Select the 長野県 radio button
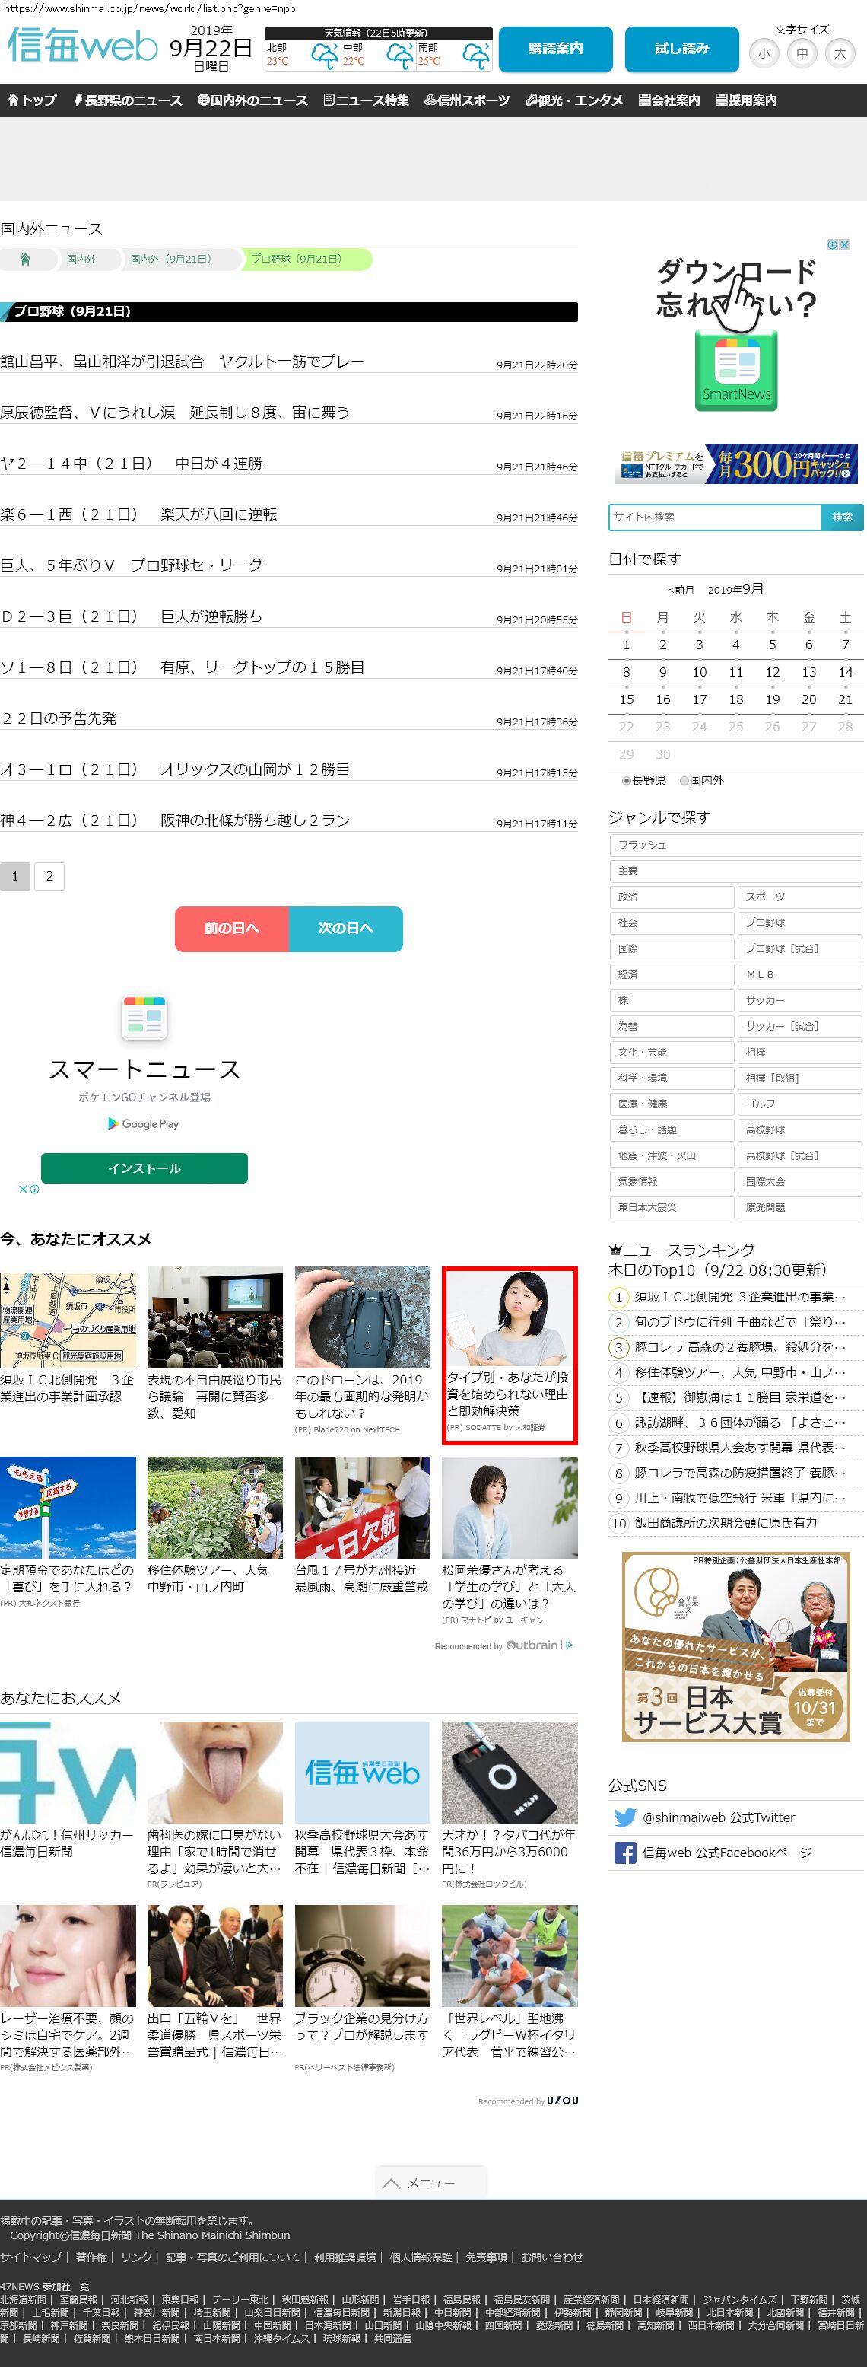This screenshot has height=2367, width=867. (x=627, y=780)
